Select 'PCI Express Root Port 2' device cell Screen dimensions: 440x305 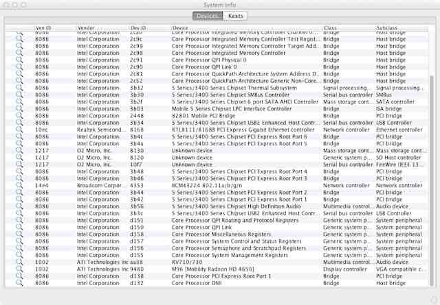click(239, 193)
